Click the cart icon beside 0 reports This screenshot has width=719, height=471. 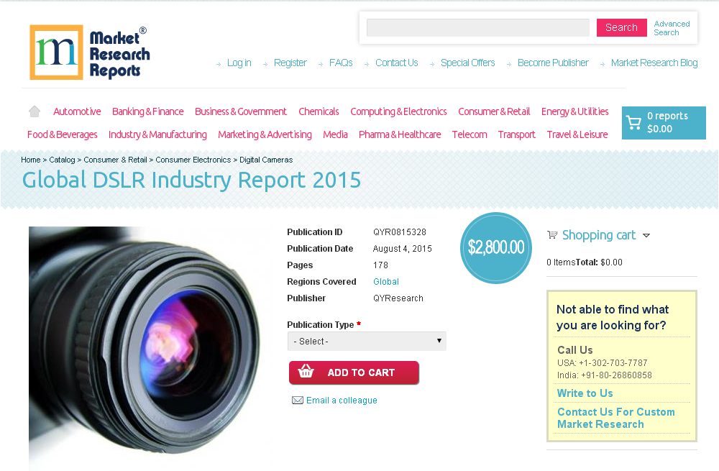(633, 122)
